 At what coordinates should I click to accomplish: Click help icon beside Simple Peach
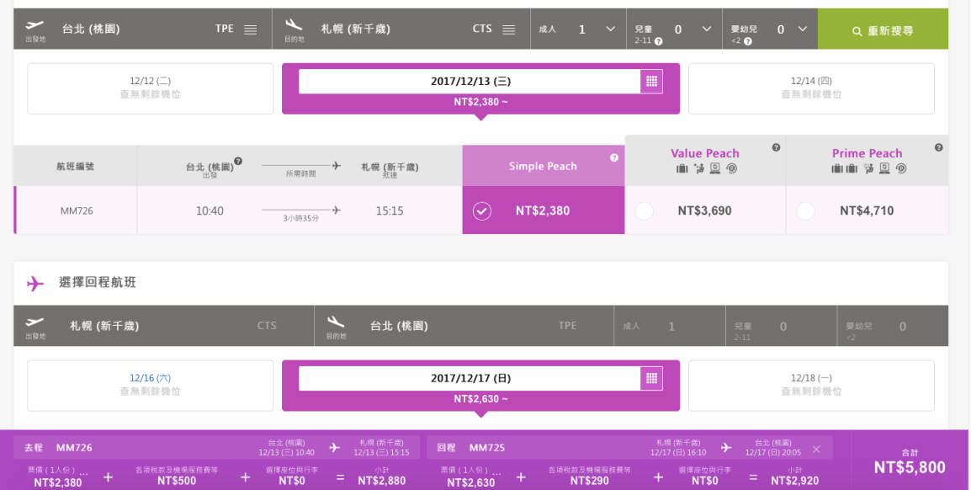[614, 157]
